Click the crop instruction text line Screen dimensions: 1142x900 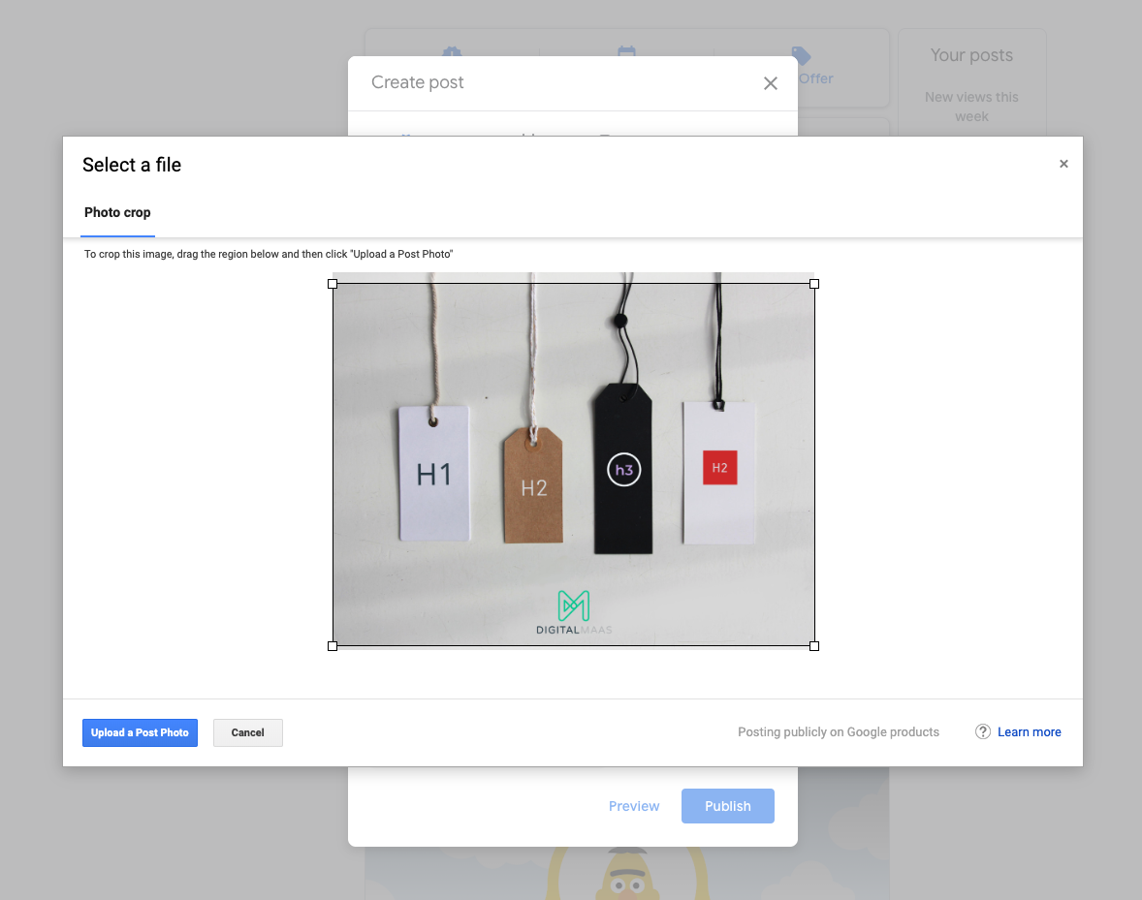268,254
